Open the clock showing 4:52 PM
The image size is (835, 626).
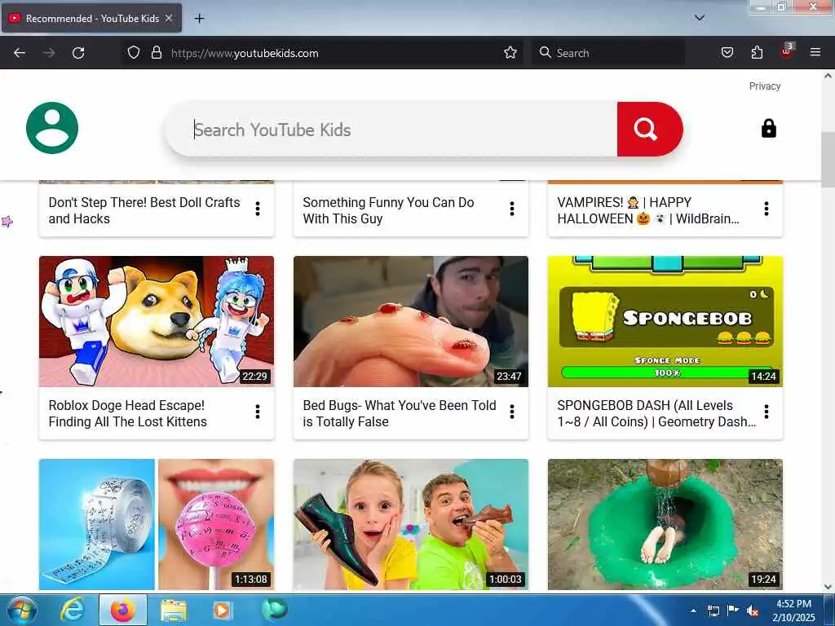point(793,611)
